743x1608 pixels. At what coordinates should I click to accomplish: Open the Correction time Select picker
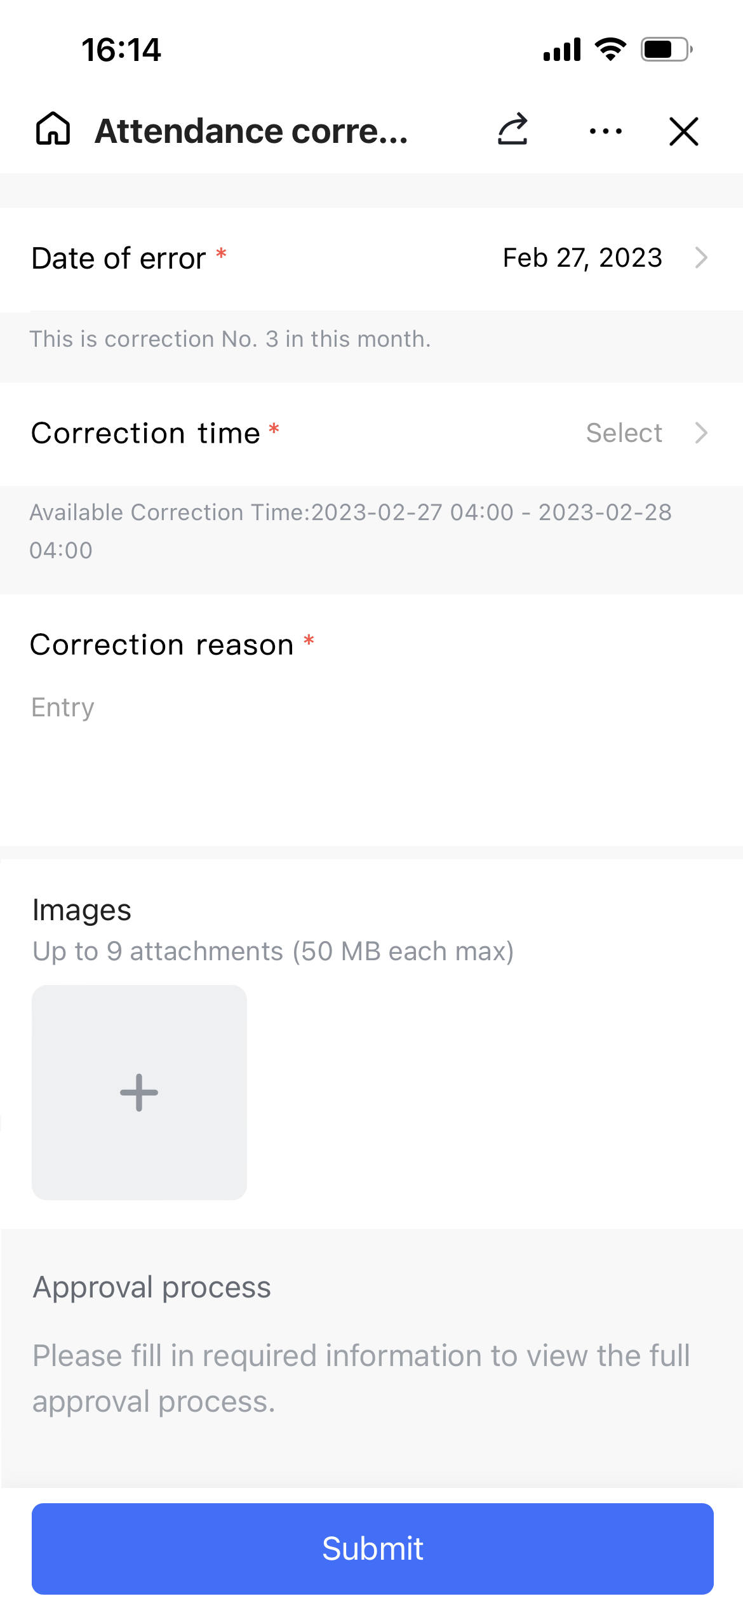pyautogui.click(x=624, y=433)
